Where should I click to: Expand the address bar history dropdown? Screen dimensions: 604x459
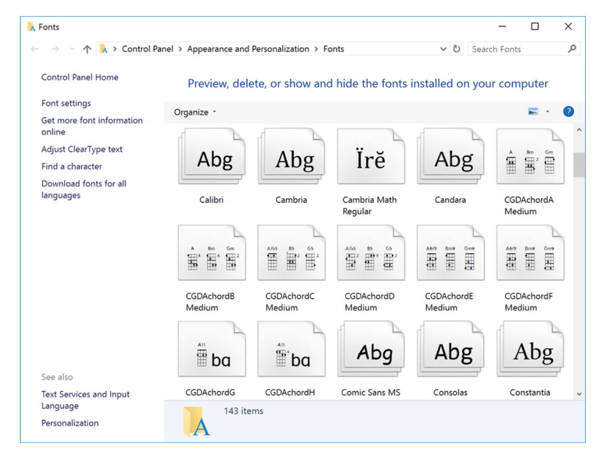point(443,49)
